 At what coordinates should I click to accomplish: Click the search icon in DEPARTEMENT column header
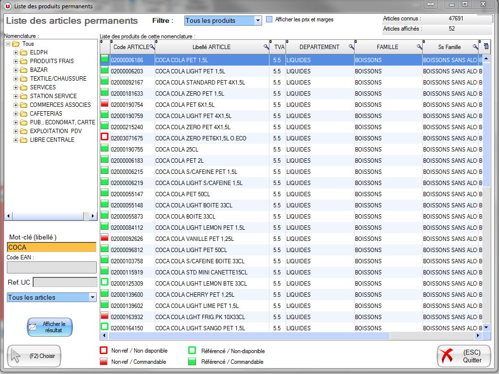click(351, 47)
